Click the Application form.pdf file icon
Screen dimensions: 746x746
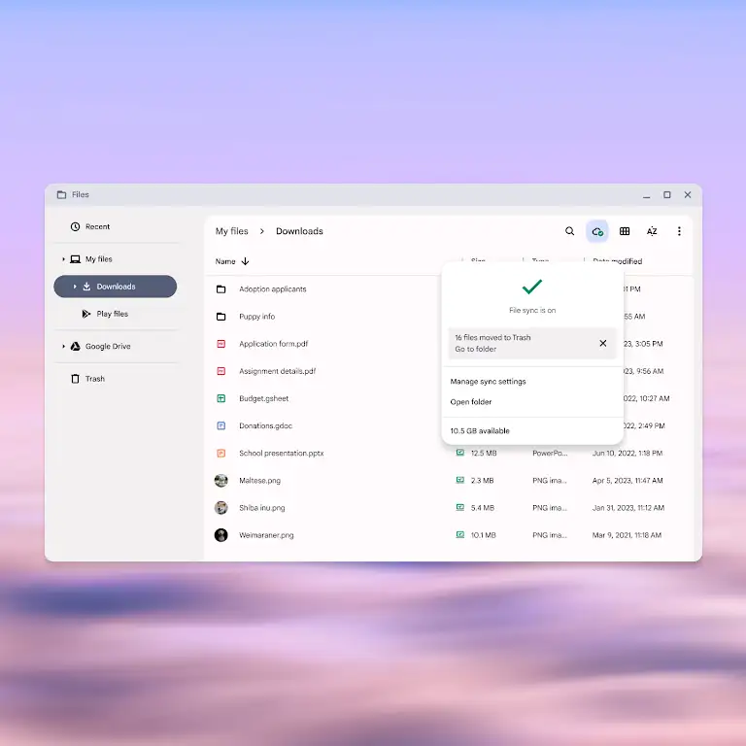(x=221, y=344)
